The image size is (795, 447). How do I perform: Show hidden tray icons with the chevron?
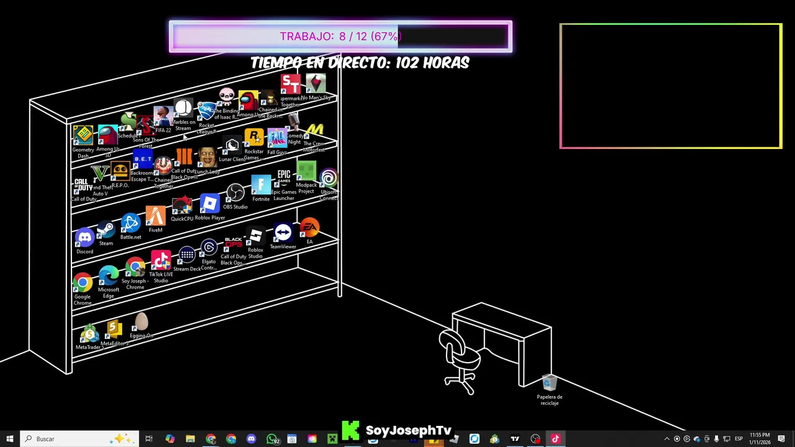tap(667, 439)
